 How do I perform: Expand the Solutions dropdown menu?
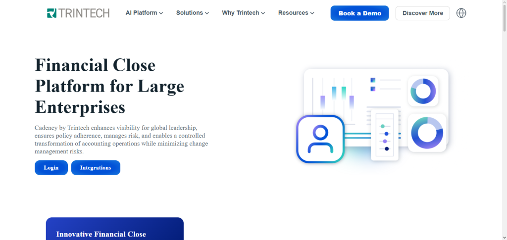(193, 13)
